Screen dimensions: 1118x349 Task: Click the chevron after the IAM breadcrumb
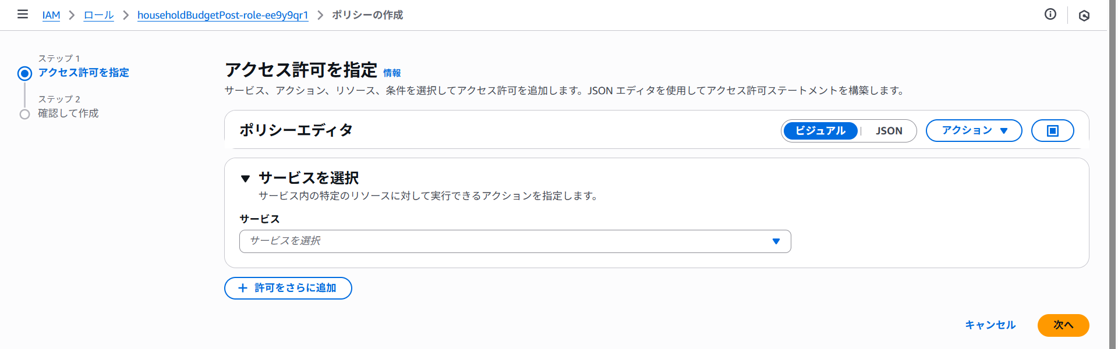(x=72, y=15)
